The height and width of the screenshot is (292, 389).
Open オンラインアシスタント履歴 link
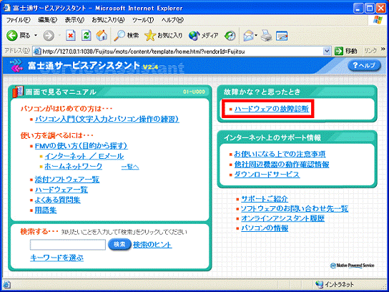point(283,218)
